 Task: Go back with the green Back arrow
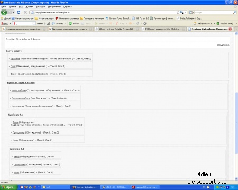pyautogui.click(x=4, y=12)
